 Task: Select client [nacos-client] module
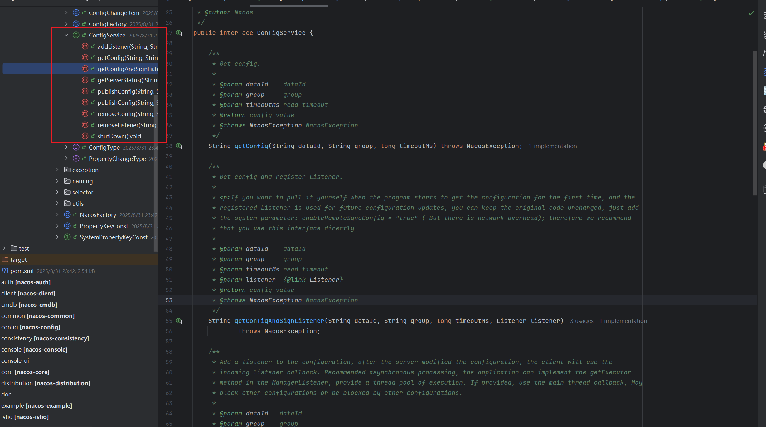28,293
